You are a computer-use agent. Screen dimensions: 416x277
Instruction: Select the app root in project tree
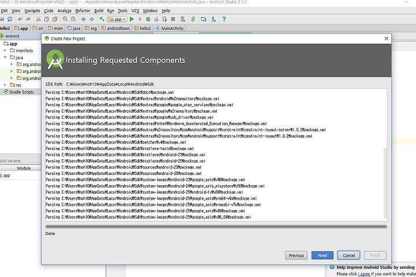pos(10,43)
